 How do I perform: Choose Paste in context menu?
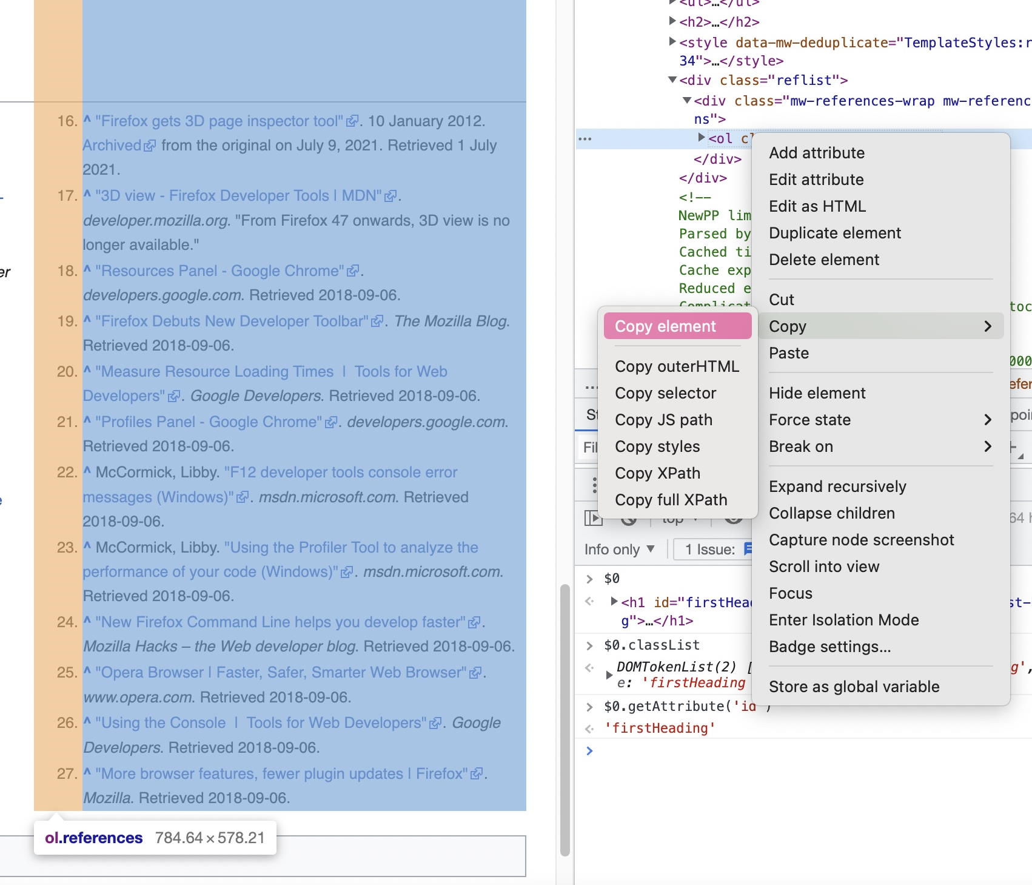(880, 353)
